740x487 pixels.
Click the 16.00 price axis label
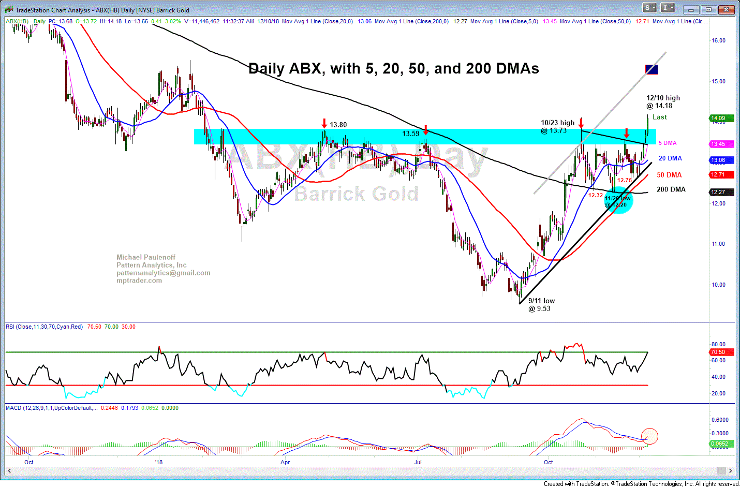(x=718, y=40)
